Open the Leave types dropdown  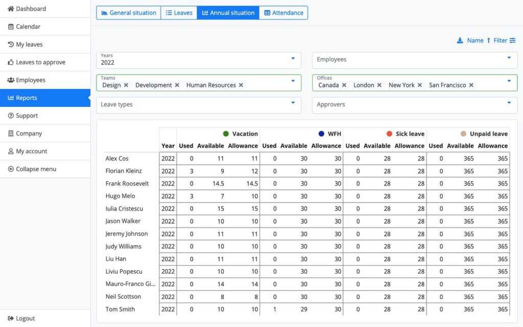tap(293, 103)
